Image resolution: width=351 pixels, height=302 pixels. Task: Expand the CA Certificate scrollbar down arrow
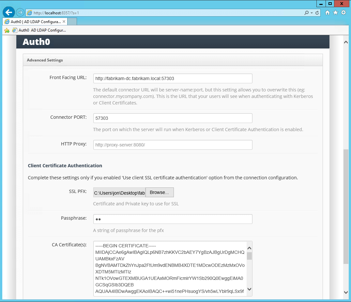tap(249, 289)
